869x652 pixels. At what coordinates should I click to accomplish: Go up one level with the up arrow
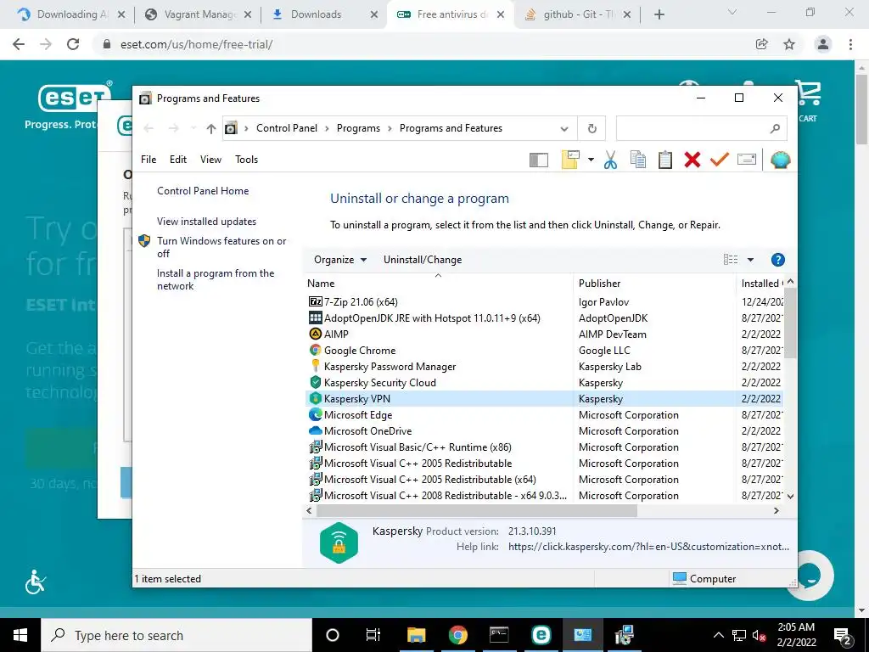click(210, 129)
